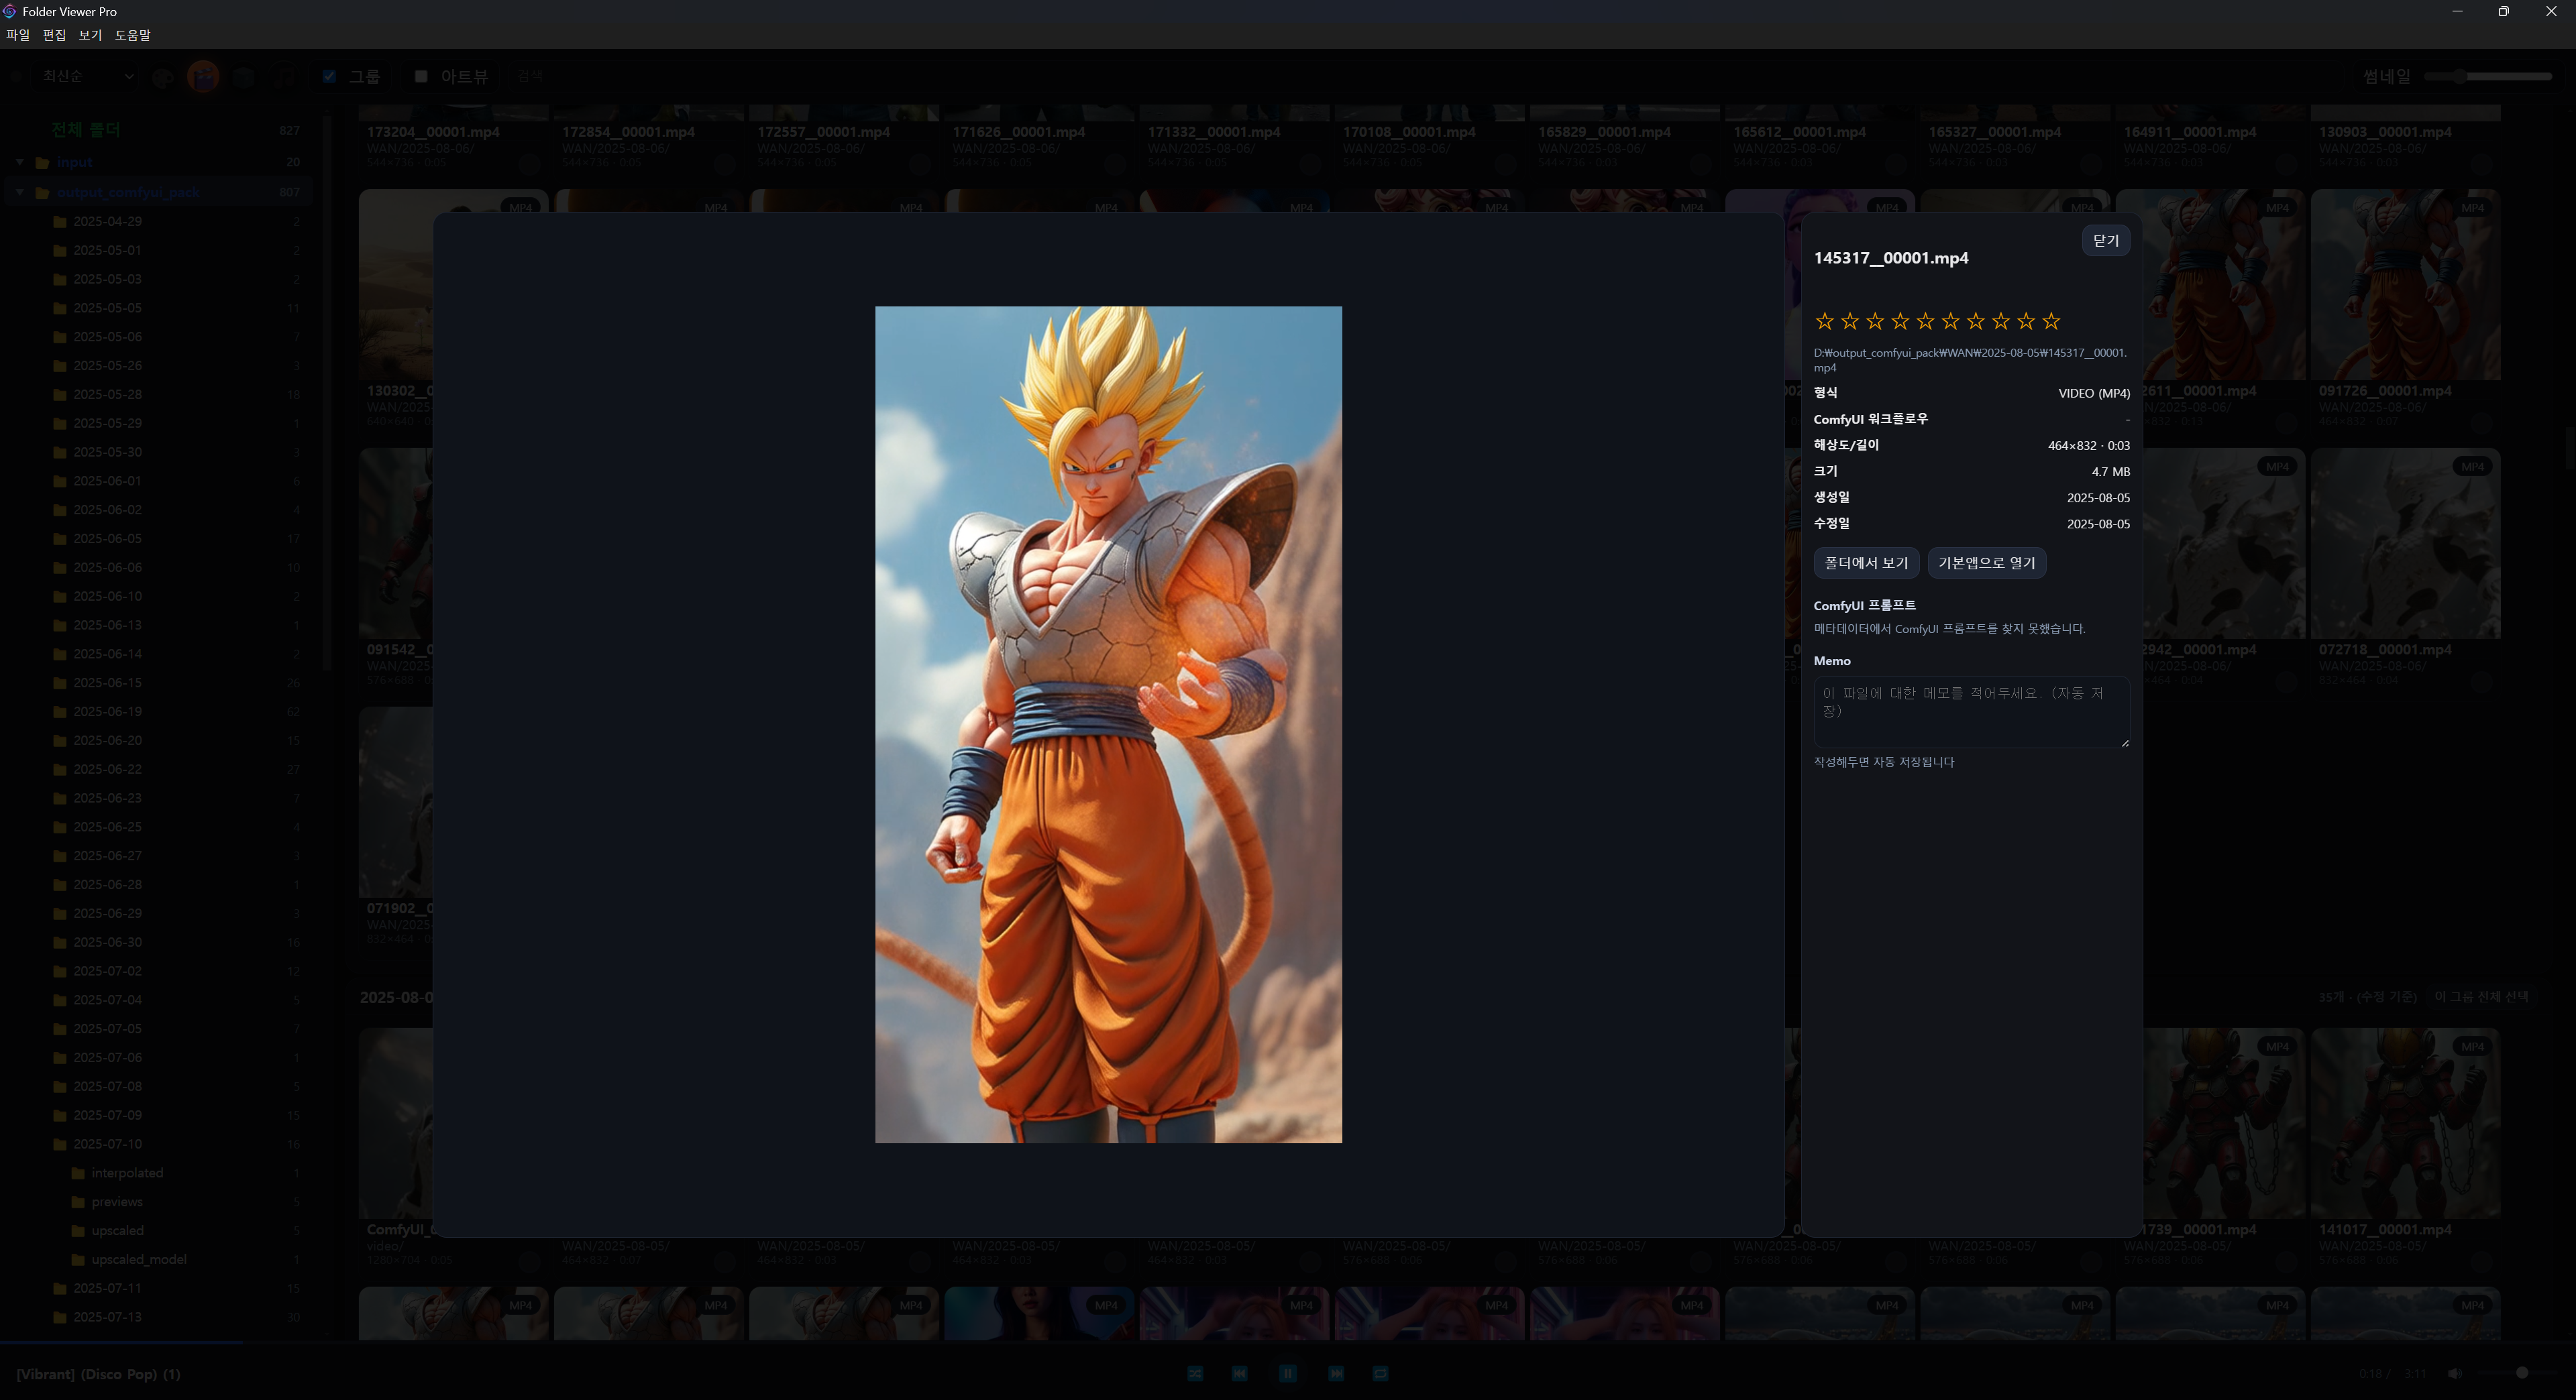Collapse the input folder tree arrow
Viewport: 2576px width, 1400px height.
point(20,162)
